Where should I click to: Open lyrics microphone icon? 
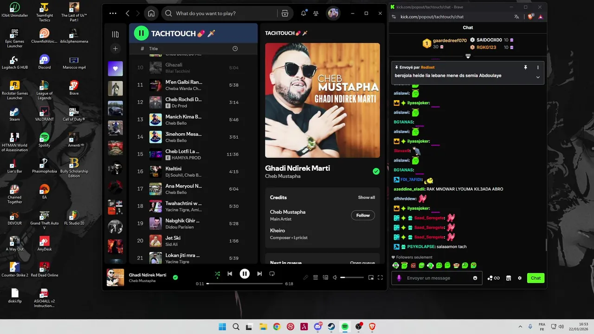coord(305,277)
